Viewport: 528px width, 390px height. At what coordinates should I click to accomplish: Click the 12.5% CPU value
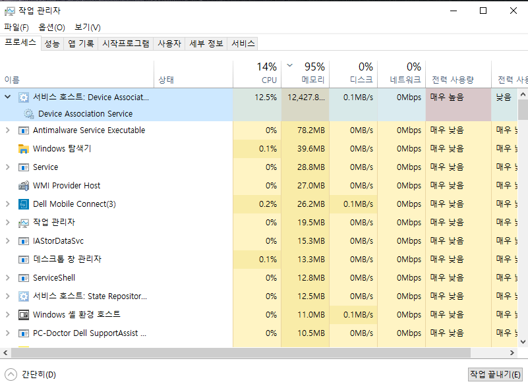coord(266,97)
